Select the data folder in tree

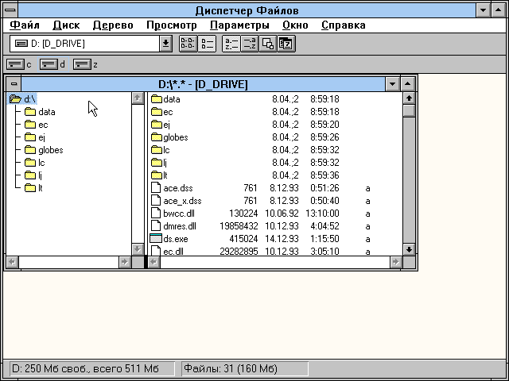pos(46,112)
